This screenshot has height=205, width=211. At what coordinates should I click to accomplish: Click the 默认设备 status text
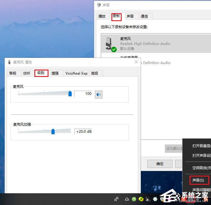click(127, 48)
